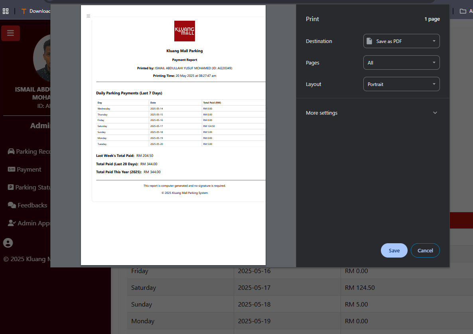Click the Admin Approval user-check icon
The height and width of the screenshot is (334, 473).
pos(12,223)
